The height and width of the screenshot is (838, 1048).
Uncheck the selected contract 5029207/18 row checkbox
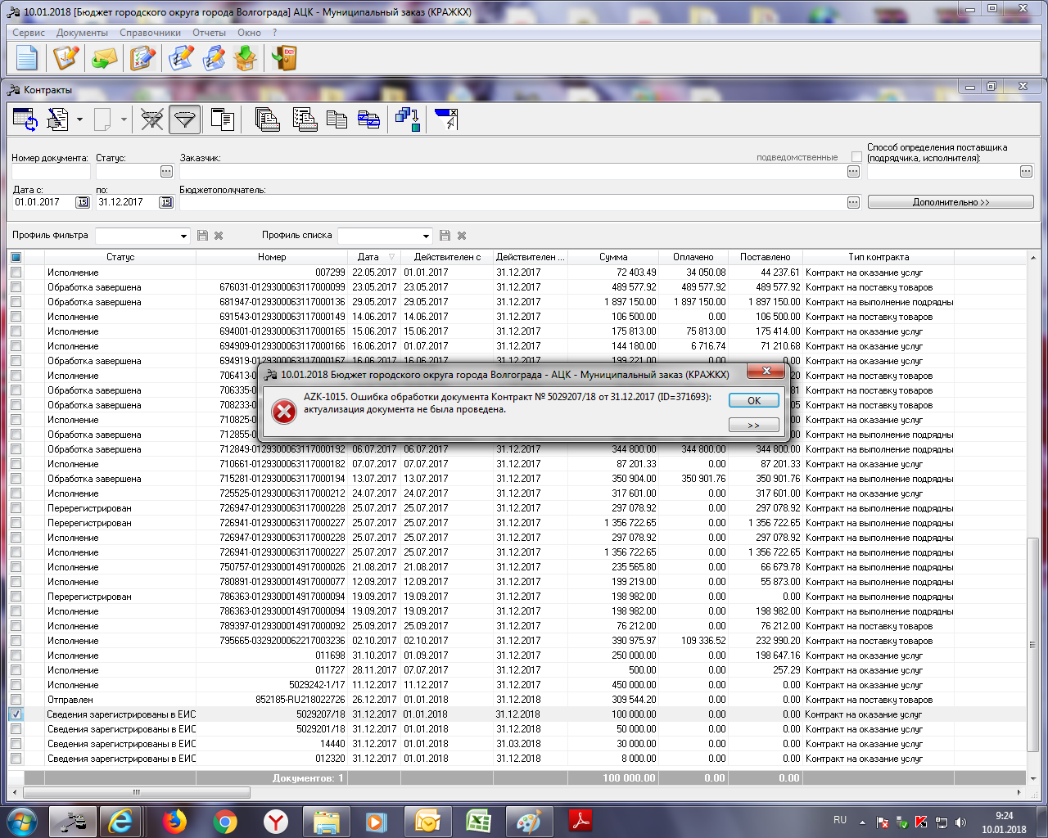tap(16, 714)
